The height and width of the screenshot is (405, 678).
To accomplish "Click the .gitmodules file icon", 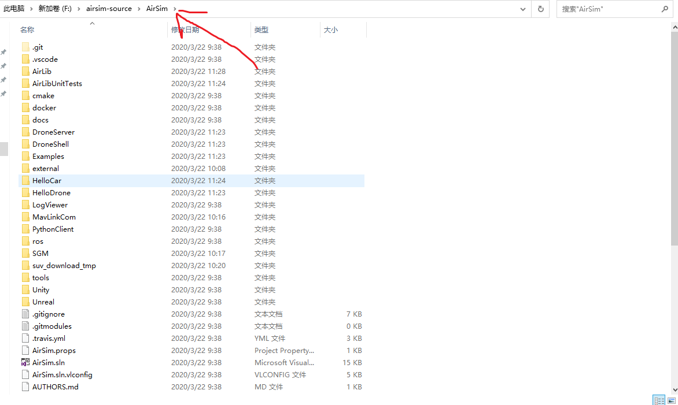I will [25, 326].
